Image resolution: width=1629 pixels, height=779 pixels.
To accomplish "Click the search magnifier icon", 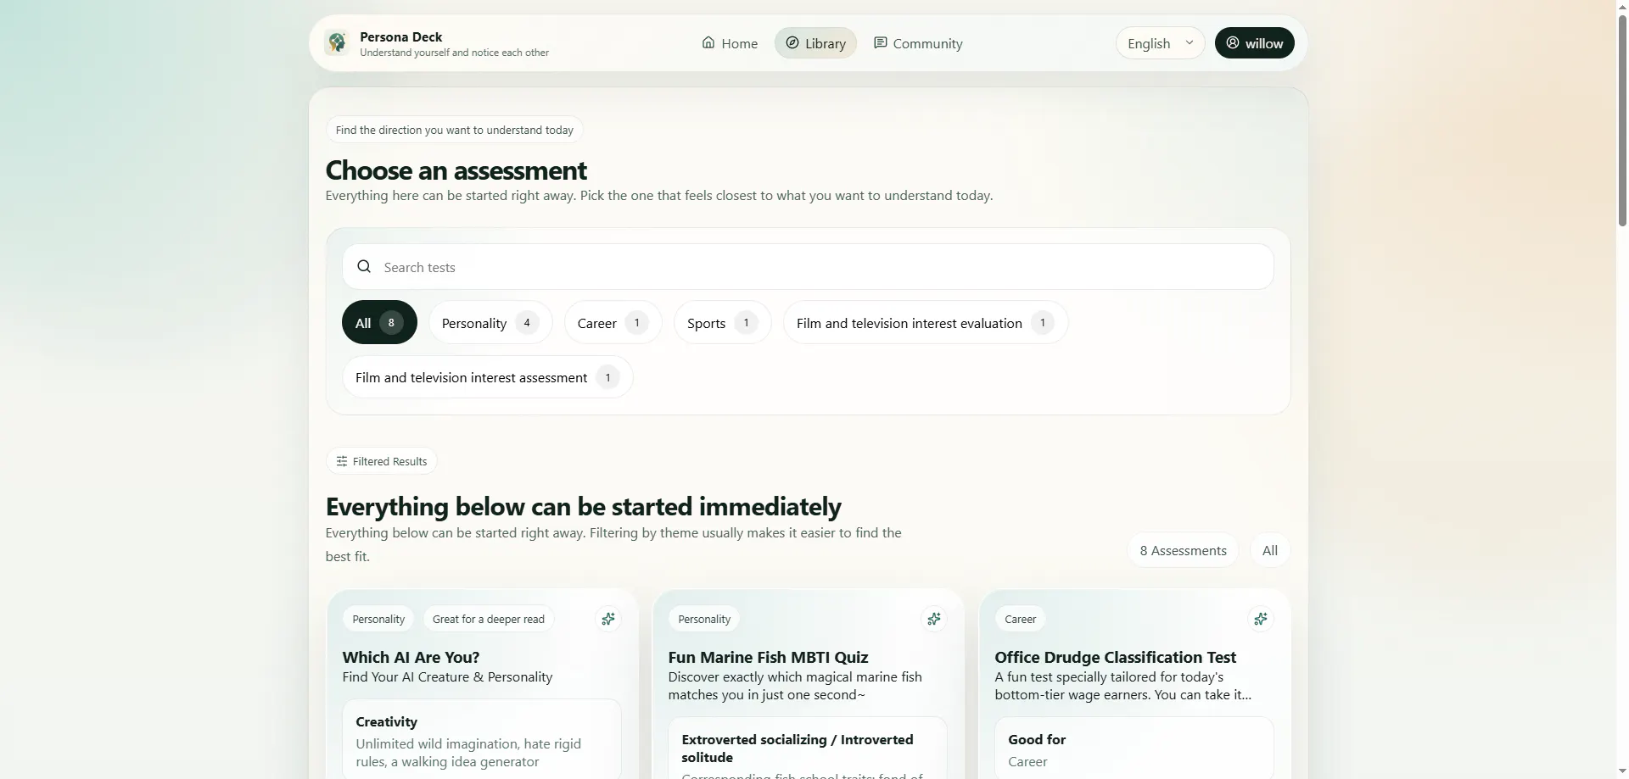I will pos(364,266).
